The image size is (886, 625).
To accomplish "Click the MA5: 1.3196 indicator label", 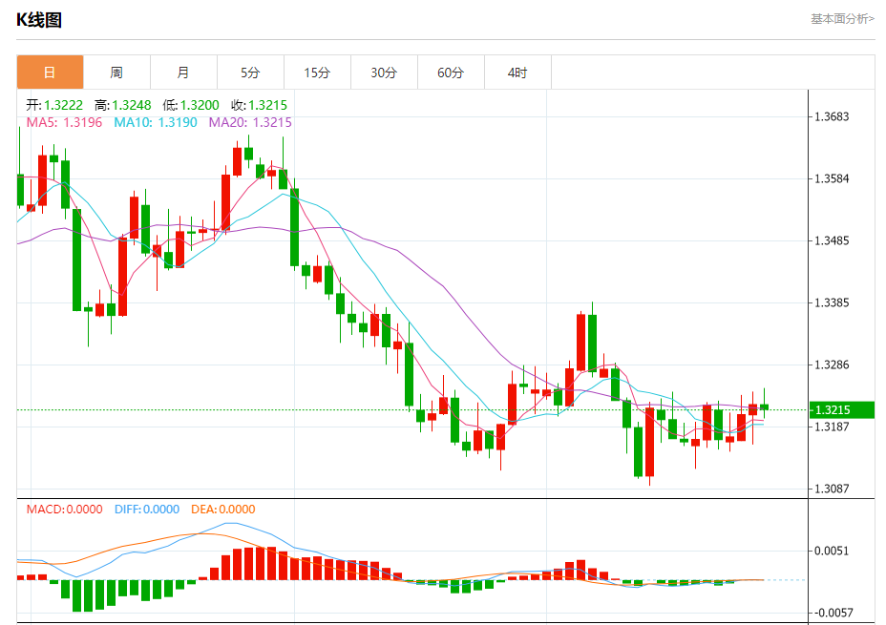I will coord(64,122).
